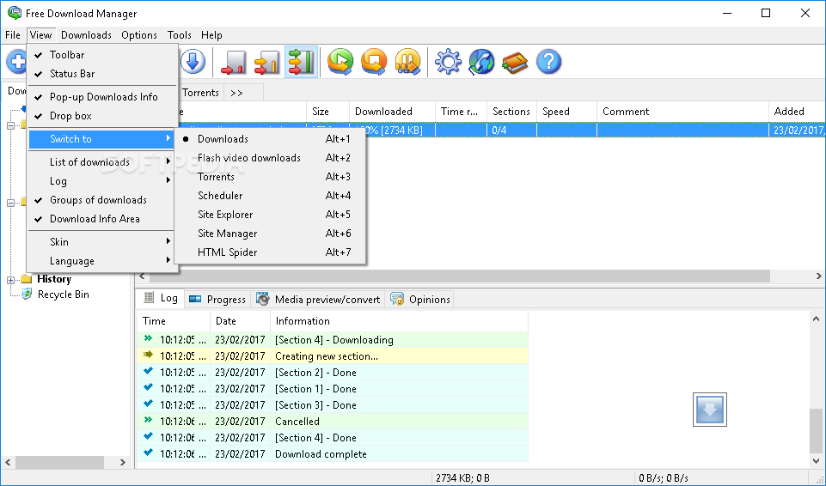
Task: Open the Tools menu
Action: (x=179, y=35)
